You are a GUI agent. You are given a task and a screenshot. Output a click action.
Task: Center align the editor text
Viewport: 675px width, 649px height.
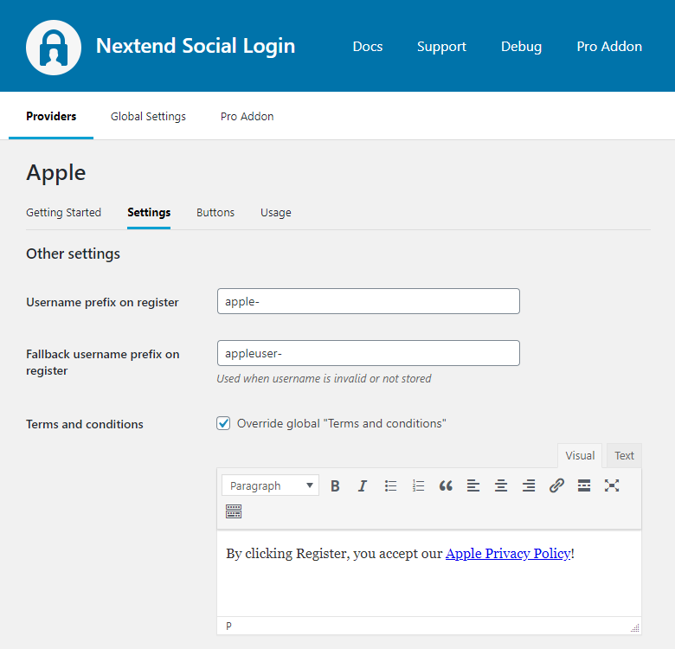click(x=501, y=485)
